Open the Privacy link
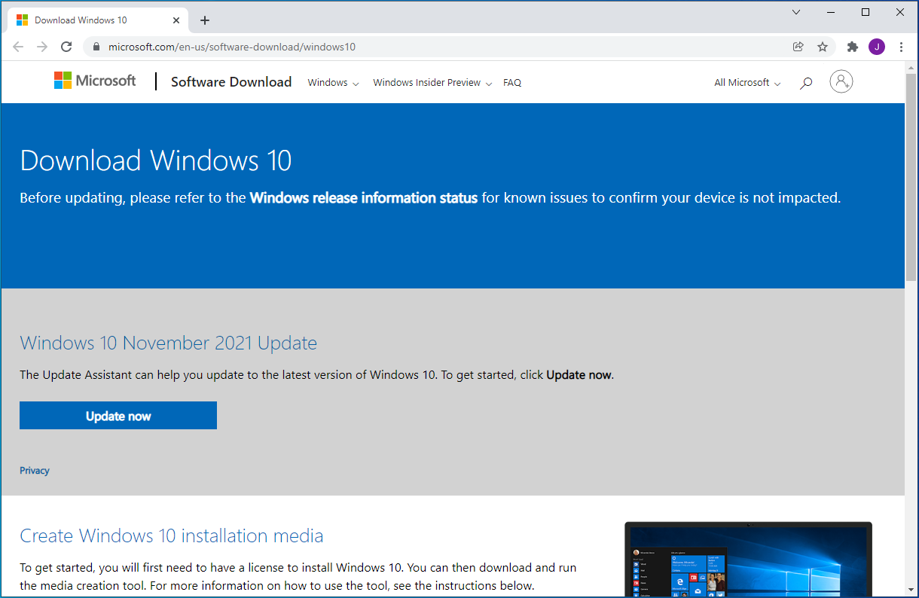This screenshot has width=919, height=598. pos(35,471)
